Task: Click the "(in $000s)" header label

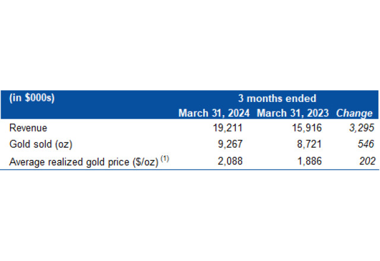Action: pos(33,98)
